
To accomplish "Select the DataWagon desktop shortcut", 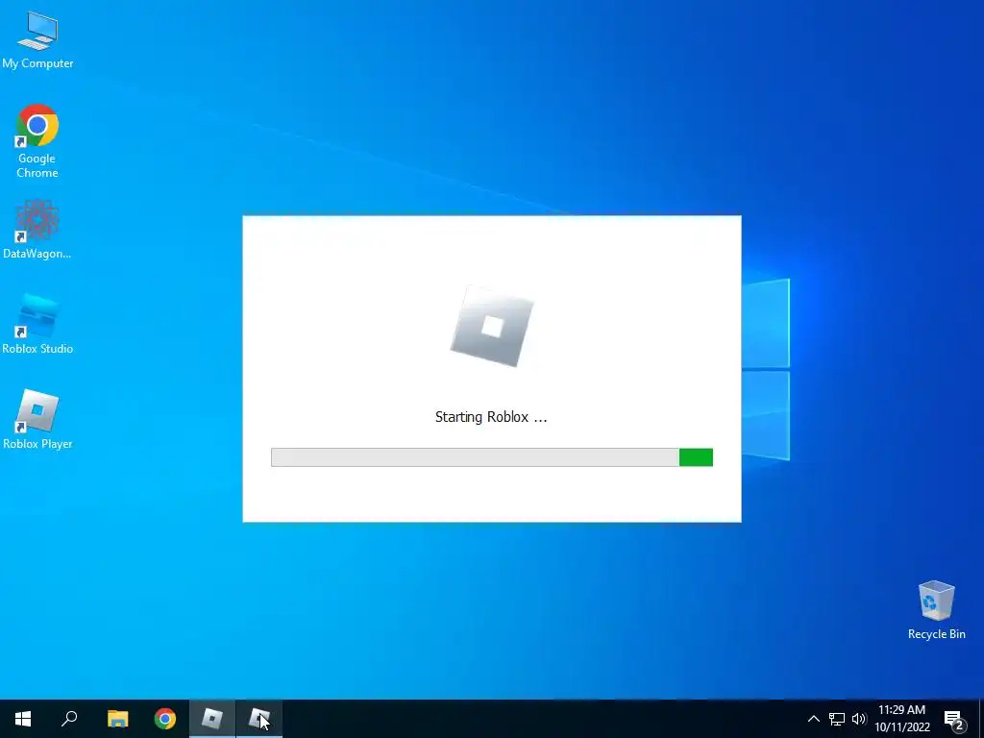I will (37, 229).
